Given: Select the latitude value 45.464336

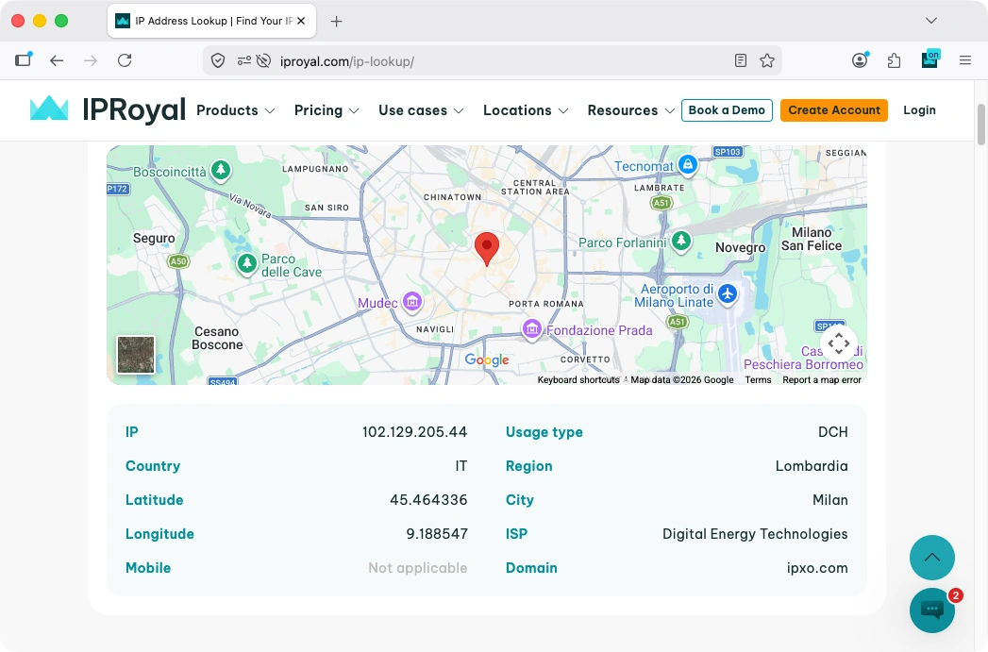Looking at the screenshot, I should click(x=428, y=500).
